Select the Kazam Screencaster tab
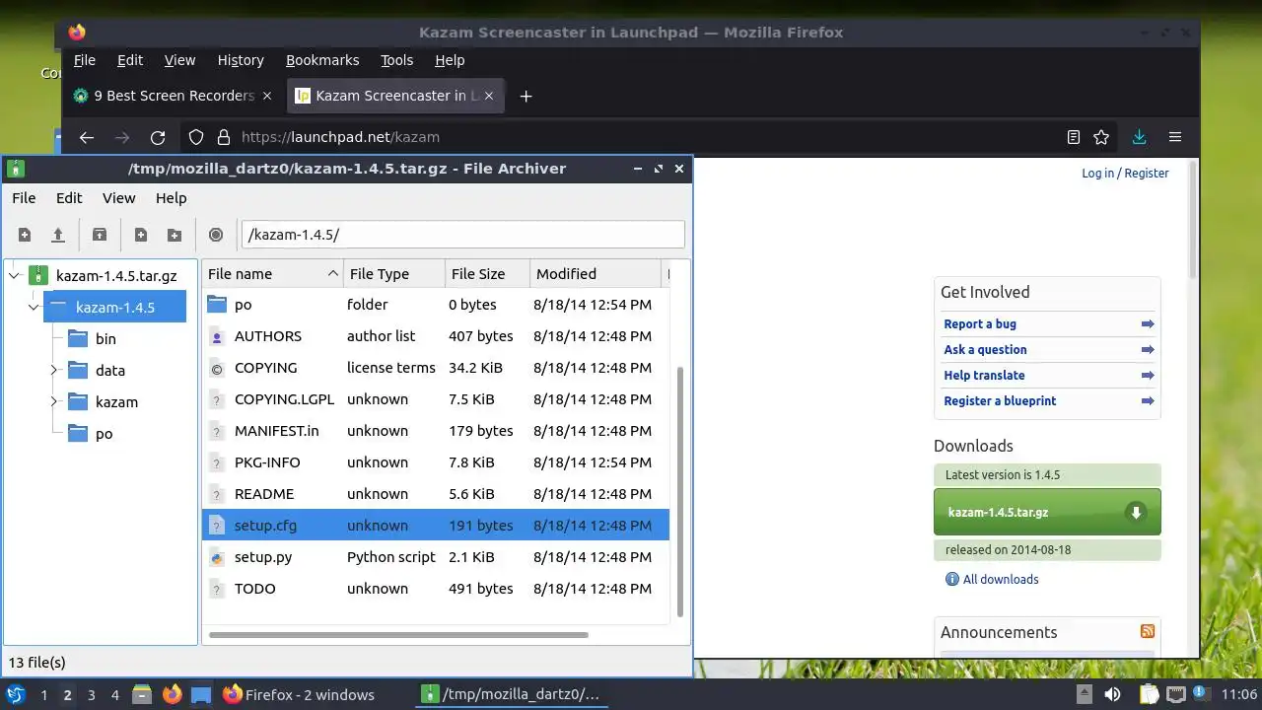This screenshot has width=1262, height=710. (x=396, y=96)
